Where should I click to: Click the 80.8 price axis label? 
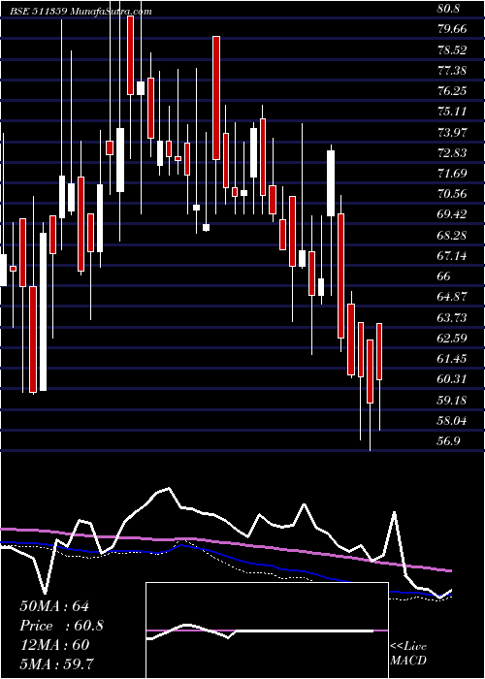[x=448, y=9]
